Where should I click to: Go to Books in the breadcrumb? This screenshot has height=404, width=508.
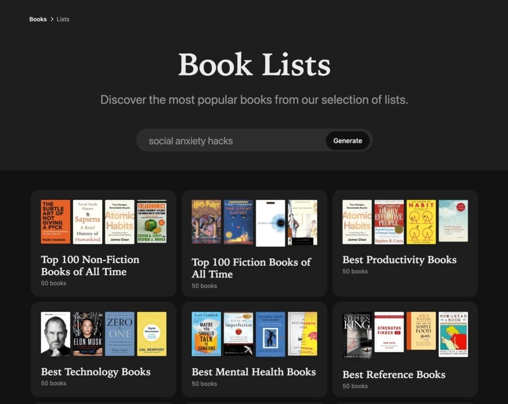point(38,19)
